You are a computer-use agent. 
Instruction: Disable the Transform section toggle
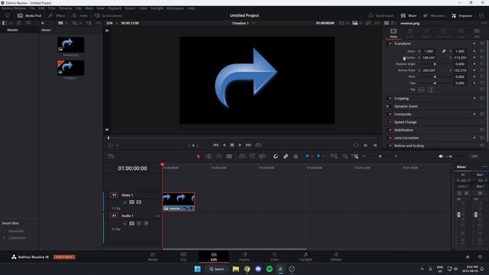(x=390, y=44)
